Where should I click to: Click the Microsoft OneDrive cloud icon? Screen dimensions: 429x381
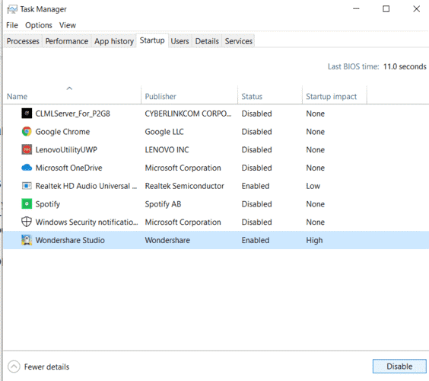pos(27,168)
